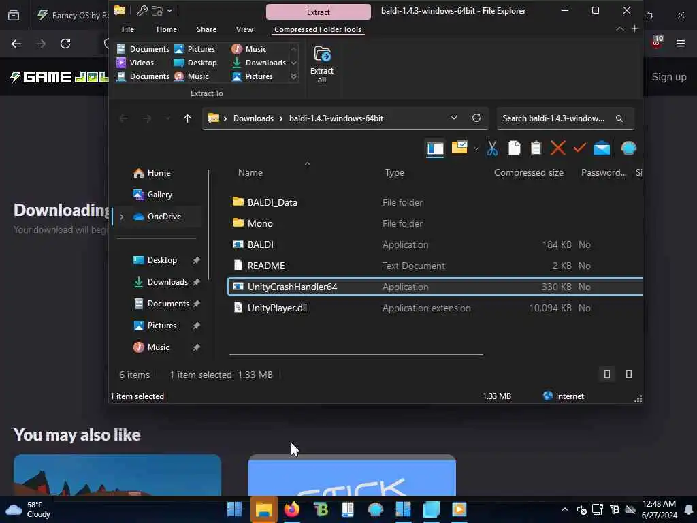The image size is (697, 523).
Task: Choose Videos in Extract To gallery
Action: 135,63
